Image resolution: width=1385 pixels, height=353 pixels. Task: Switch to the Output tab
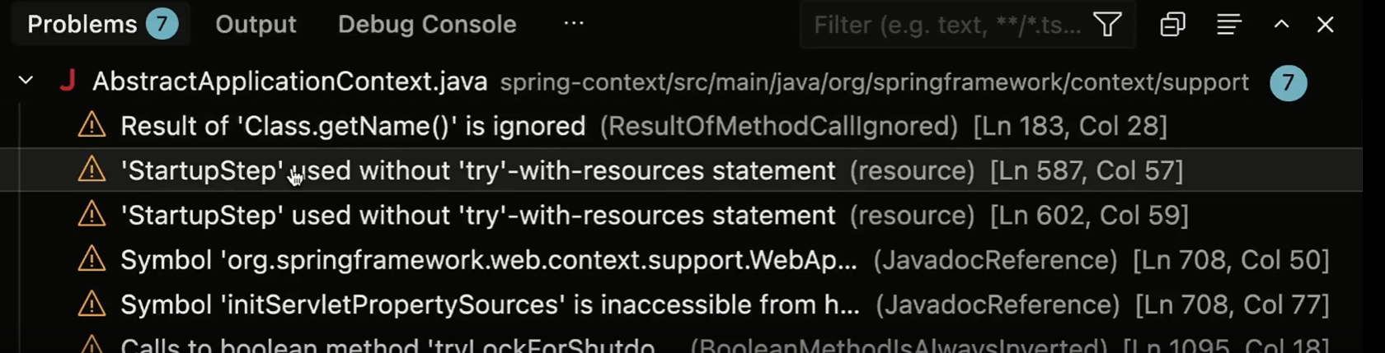[256, 25]
